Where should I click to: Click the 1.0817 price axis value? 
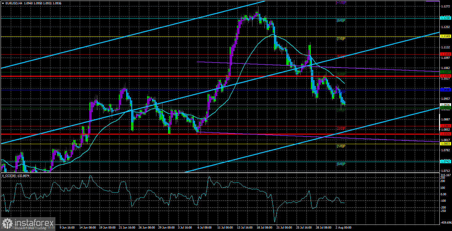(446, 140)
